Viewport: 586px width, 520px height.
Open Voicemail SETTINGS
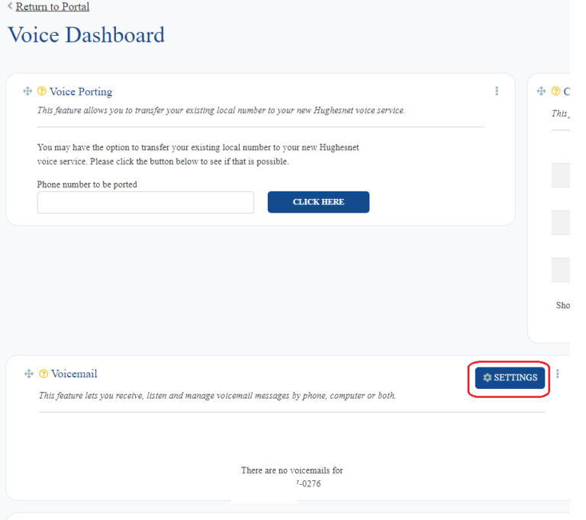[510, 377]
